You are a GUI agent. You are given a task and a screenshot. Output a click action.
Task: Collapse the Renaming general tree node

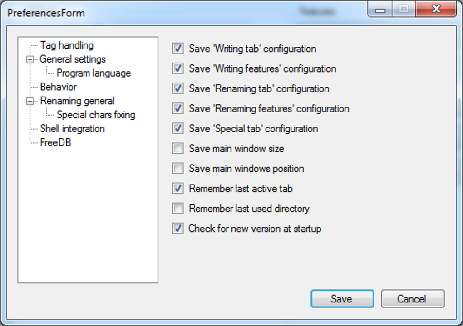tap(30, 101)
